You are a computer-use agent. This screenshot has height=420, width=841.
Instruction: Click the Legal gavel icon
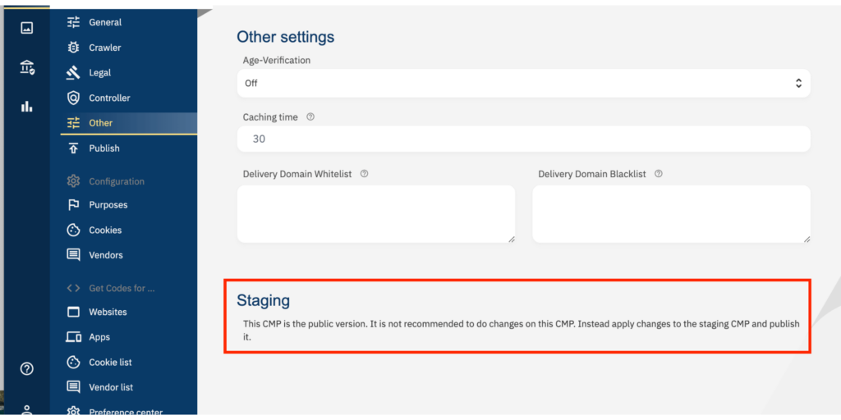click(73, 72)
